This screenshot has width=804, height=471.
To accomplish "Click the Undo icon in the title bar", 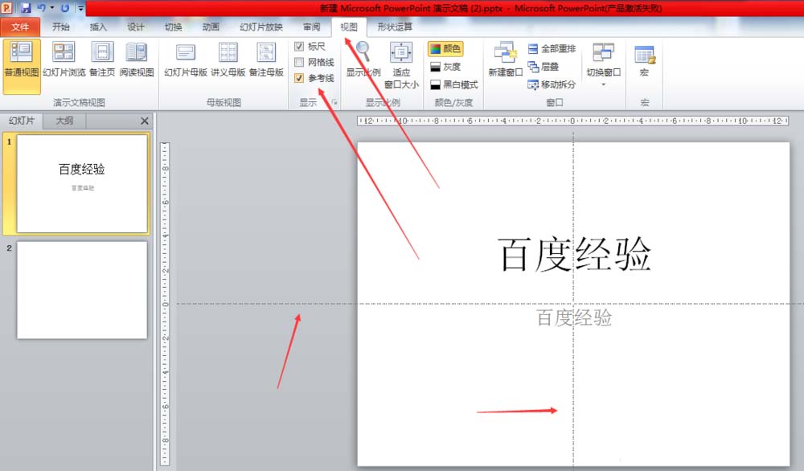I will [x=42, y=8].
